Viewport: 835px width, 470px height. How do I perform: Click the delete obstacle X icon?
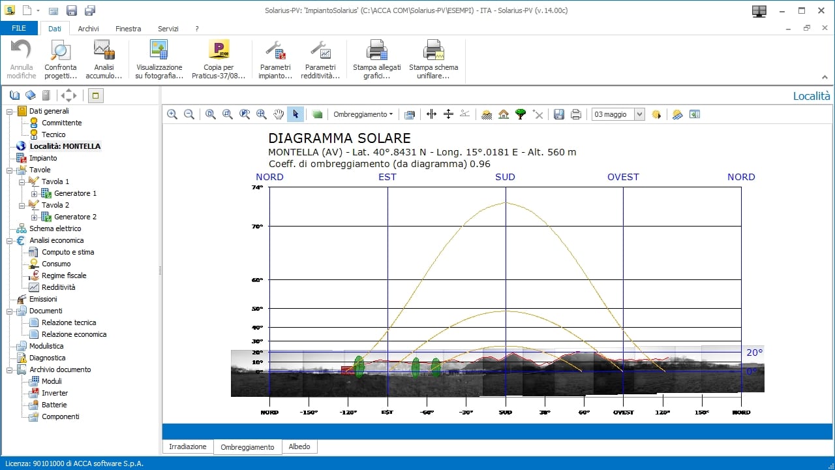[x=538, y=114]
